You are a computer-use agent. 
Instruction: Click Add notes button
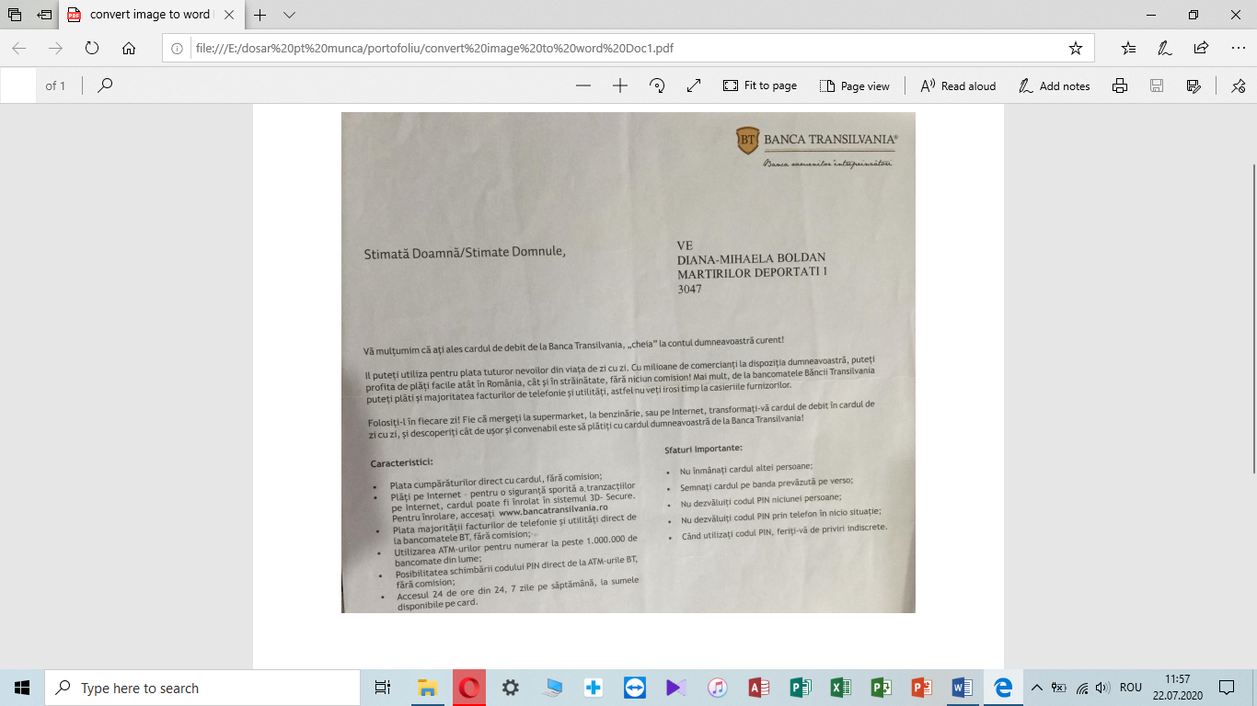point(1055,85)
